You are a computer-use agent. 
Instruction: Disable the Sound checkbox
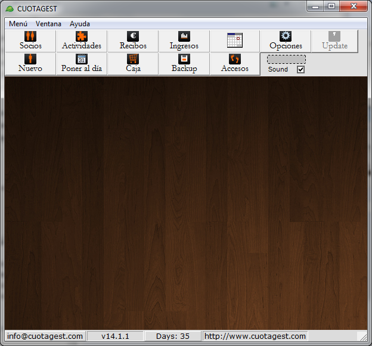(300, 70)
